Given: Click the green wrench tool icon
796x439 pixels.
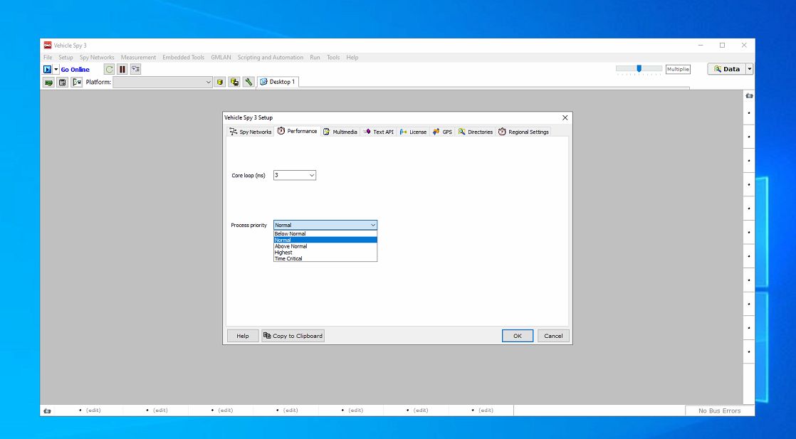Looking at the screenshot, I should 248,83.
